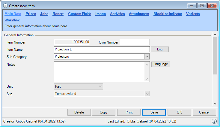
Task: Open the Workflow tab
Action: tap(12, 20)
